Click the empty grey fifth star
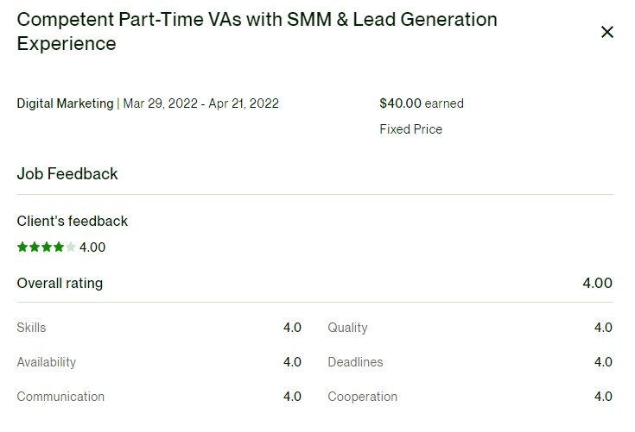 (71, 247)
